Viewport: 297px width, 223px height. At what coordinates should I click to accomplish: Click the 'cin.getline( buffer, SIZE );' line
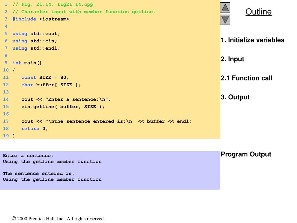pyautogui.click(x=63, y=107)
